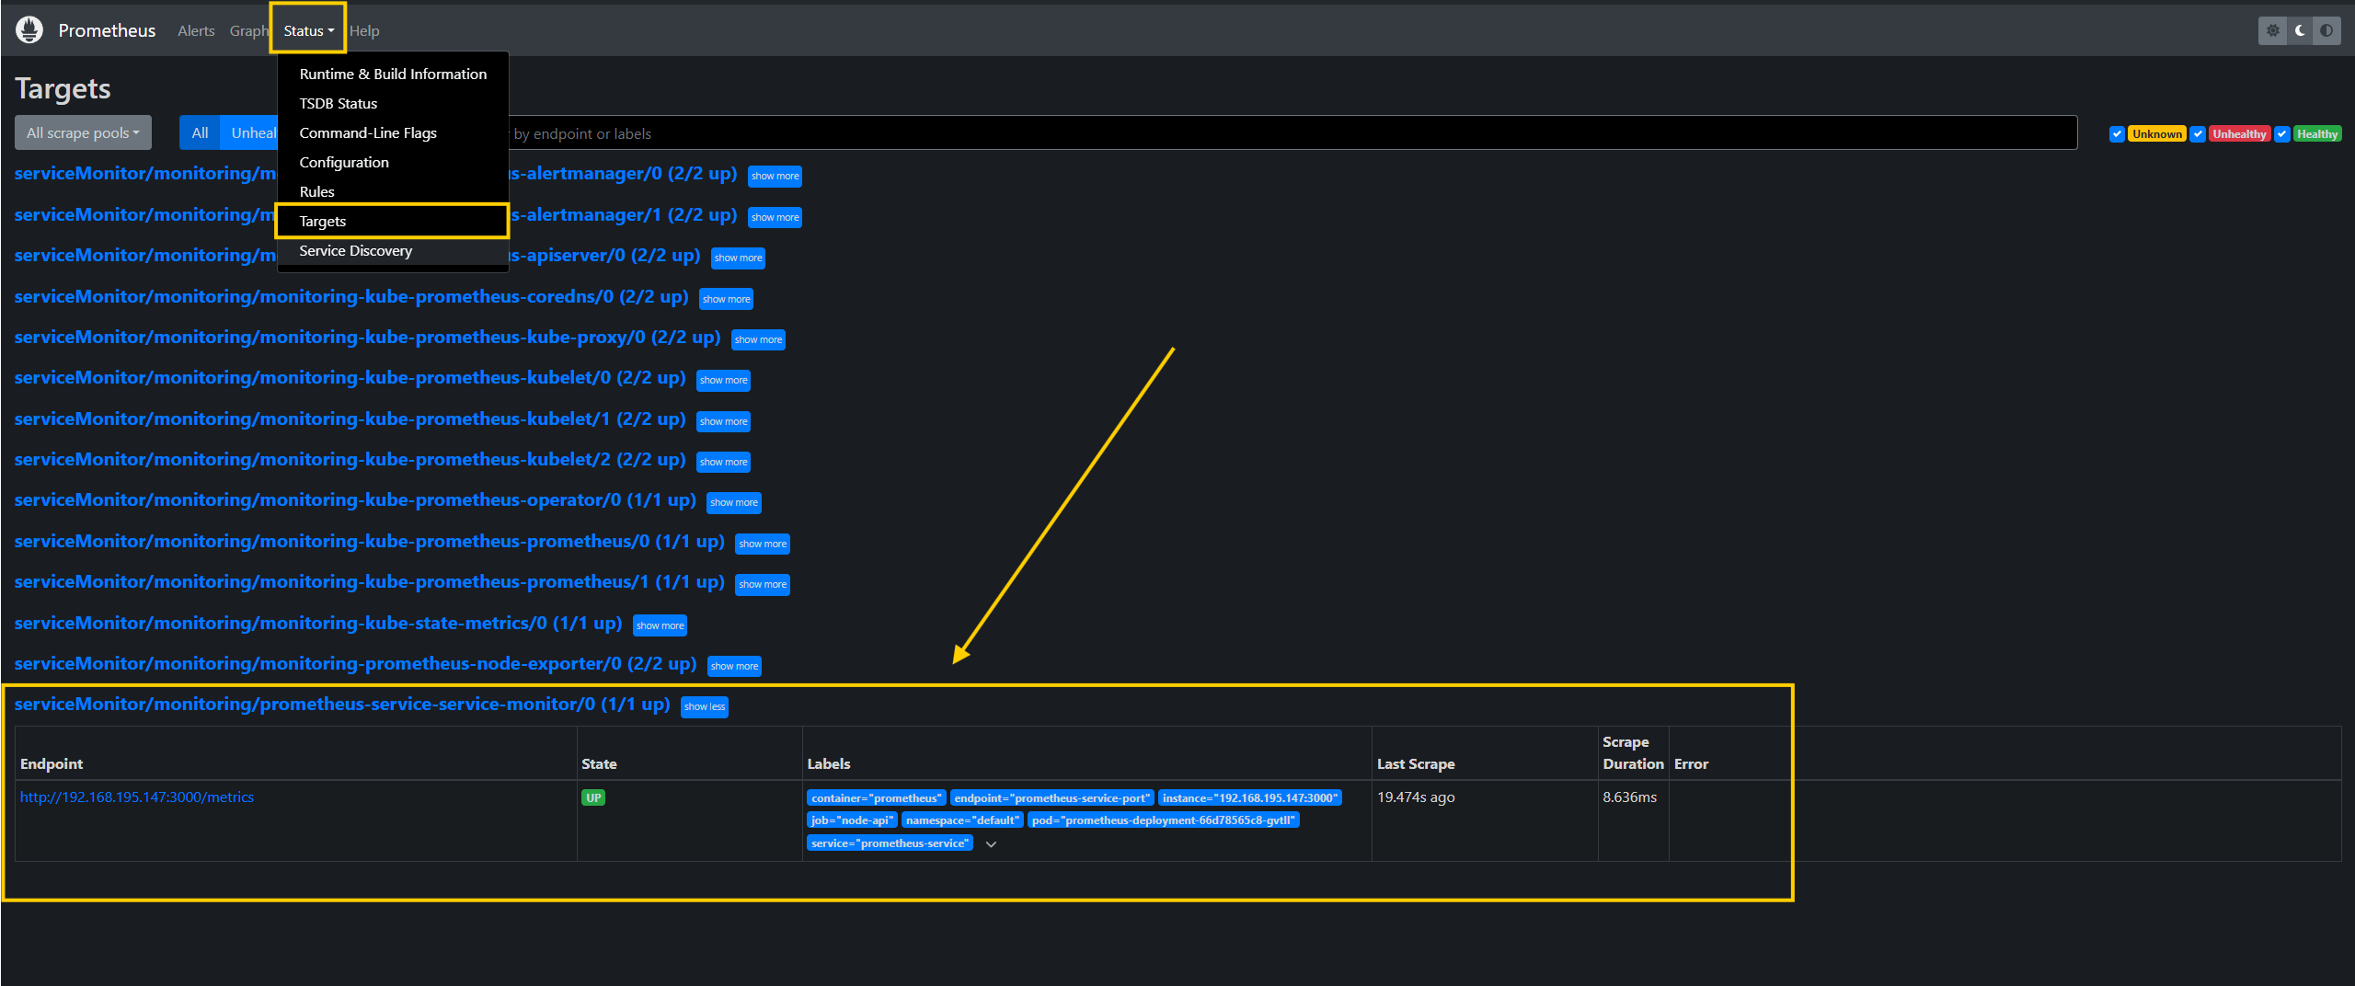Click the namespace="default" label badge
The height and width of the screenshot is (986, 2355).
962,820
